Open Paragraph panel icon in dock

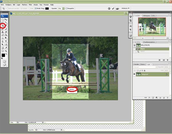(130, 30)
